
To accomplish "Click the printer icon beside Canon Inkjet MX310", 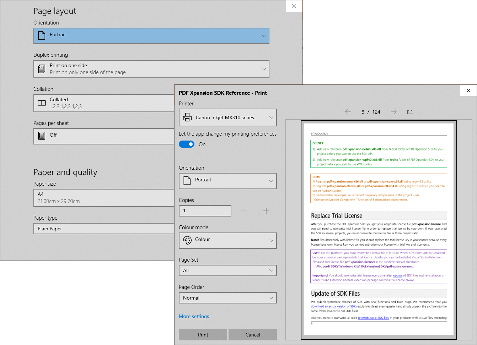I will click(187, 117).
